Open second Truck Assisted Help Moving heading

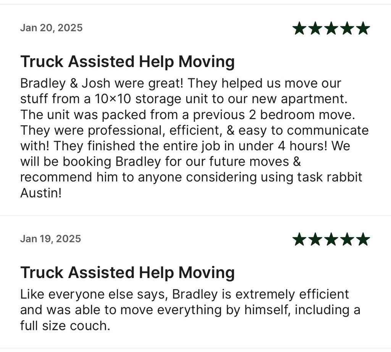click(128, 273)
